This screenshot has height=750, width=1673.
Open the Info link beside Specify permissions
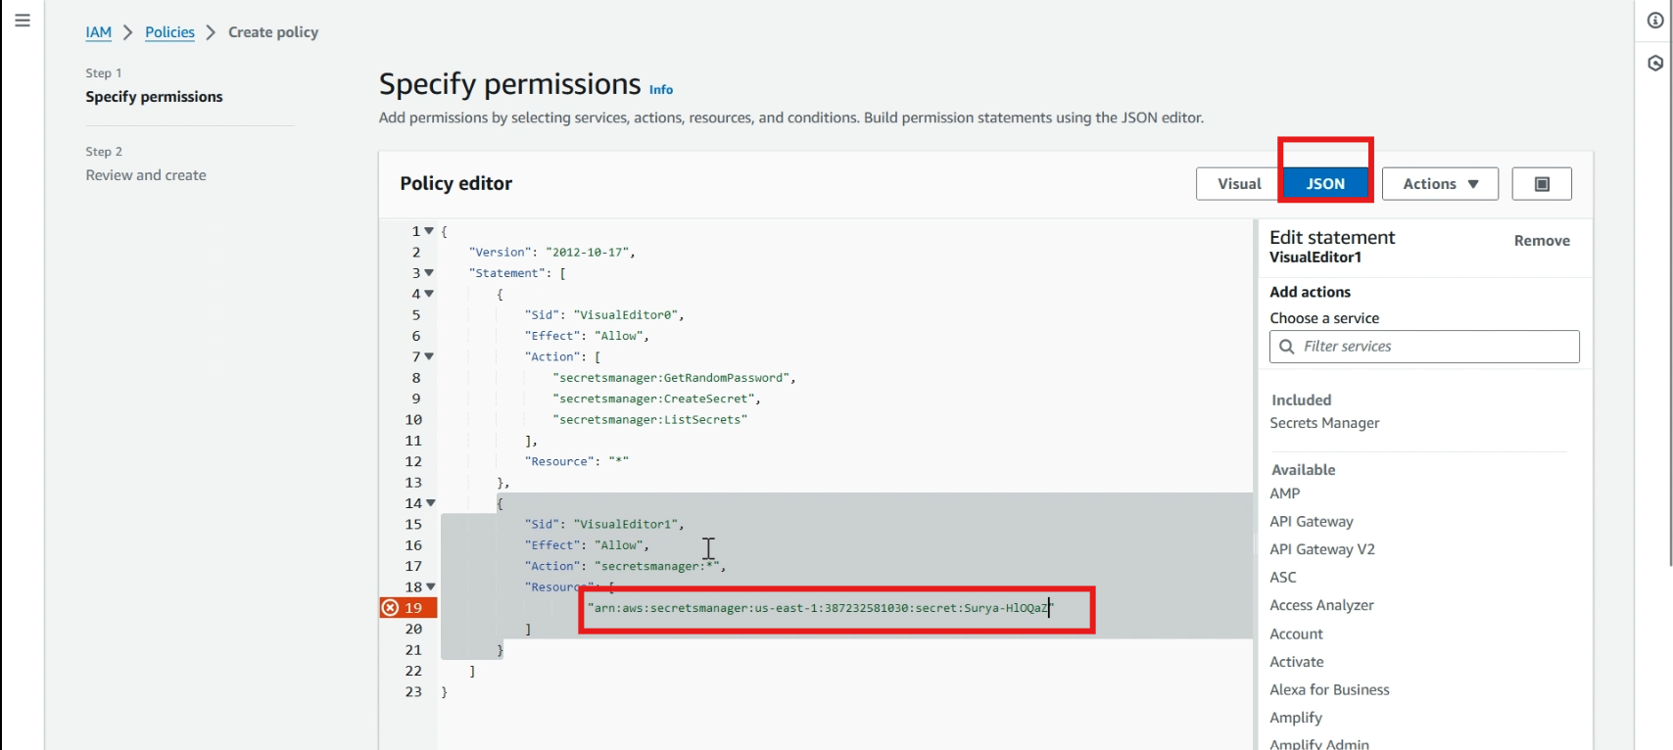click(x=661, y=90)
